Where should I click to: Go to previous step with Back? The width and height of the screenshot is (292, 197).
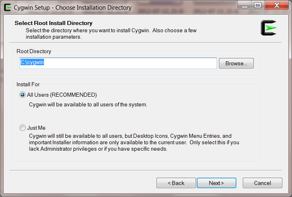coord(176,183)
